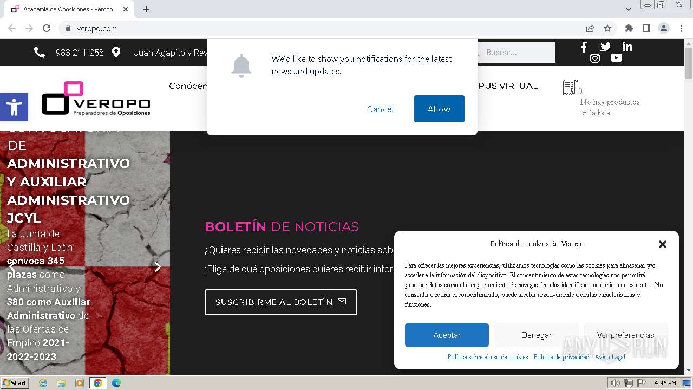Click the phone handset icon
The height and width of the screenshot is (390, 693).
click(40, 53)
